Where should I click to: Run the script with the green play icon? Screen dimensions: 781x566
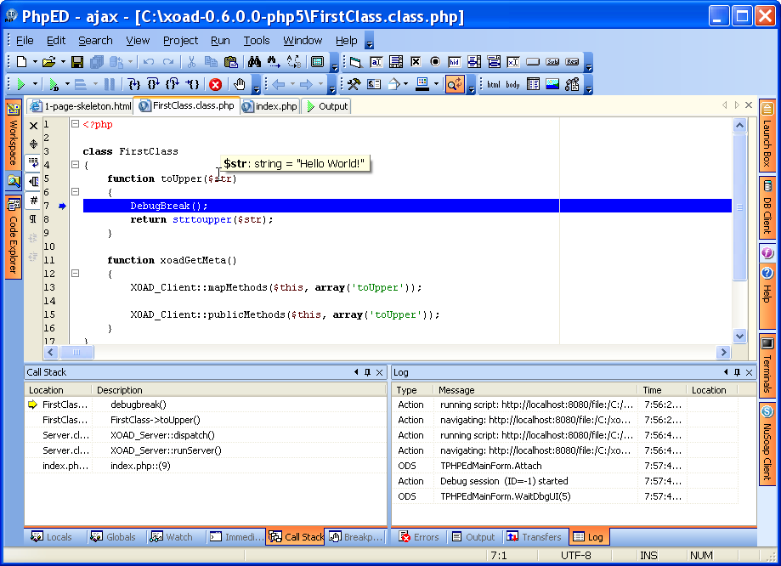pyautogui.click(x=21, y=84)
